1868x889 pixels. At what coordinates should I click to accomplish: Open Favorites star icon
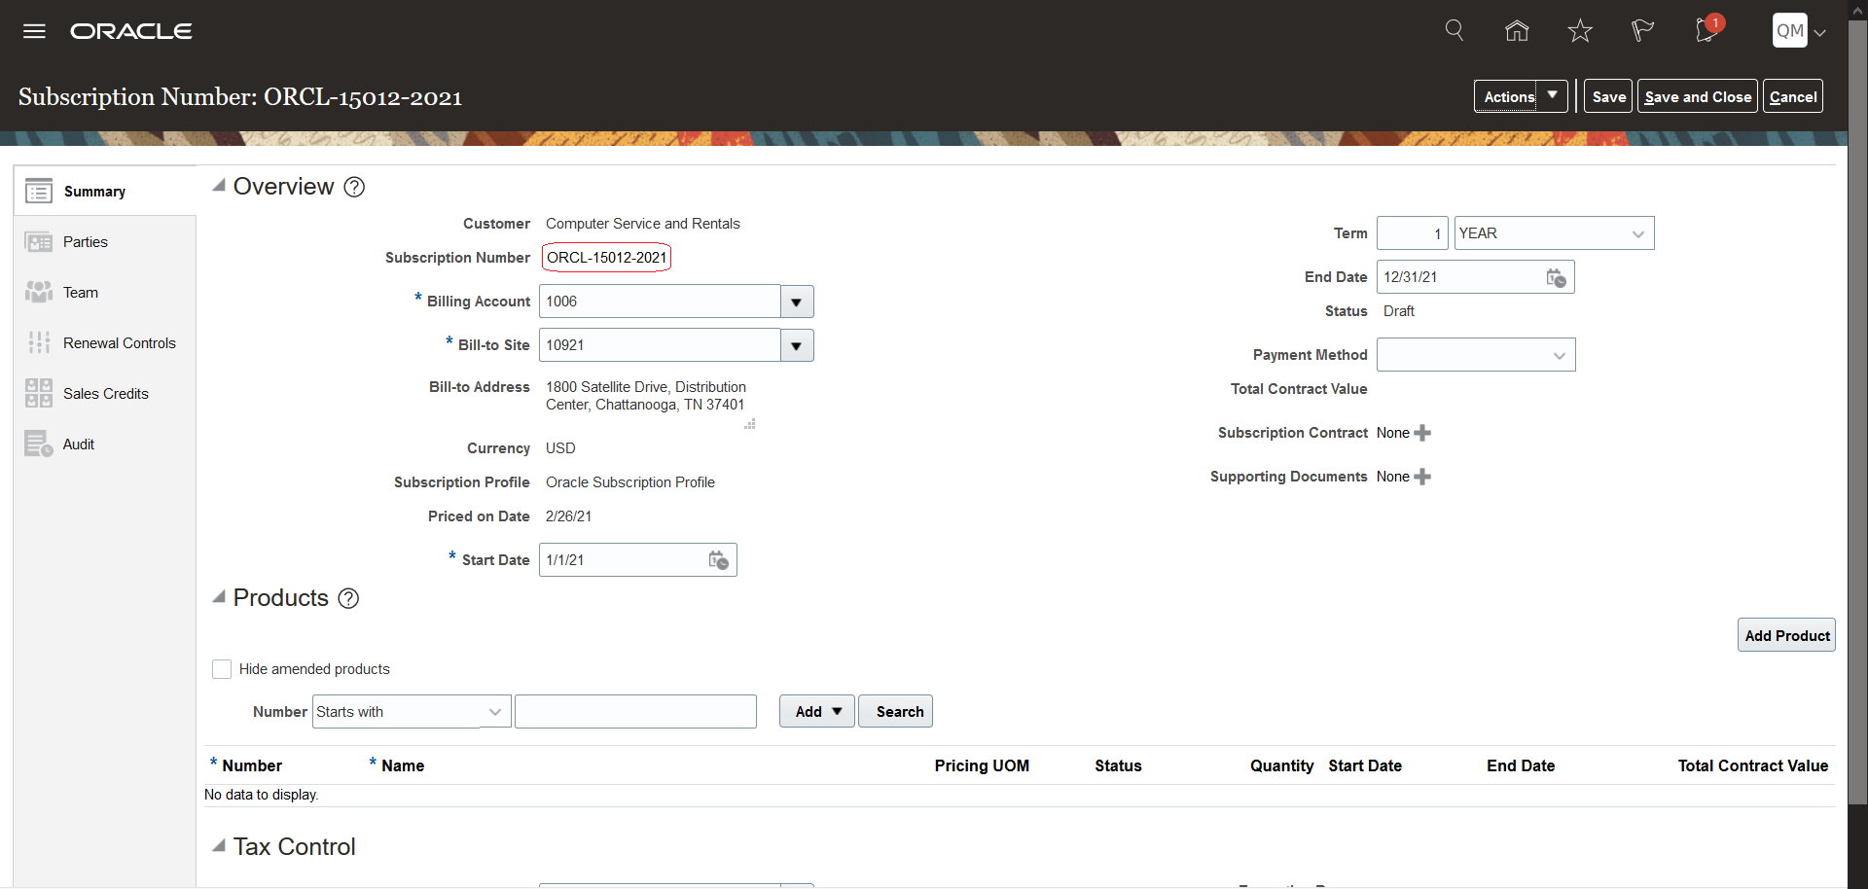pyautogui.click(x=1580, y=31)
